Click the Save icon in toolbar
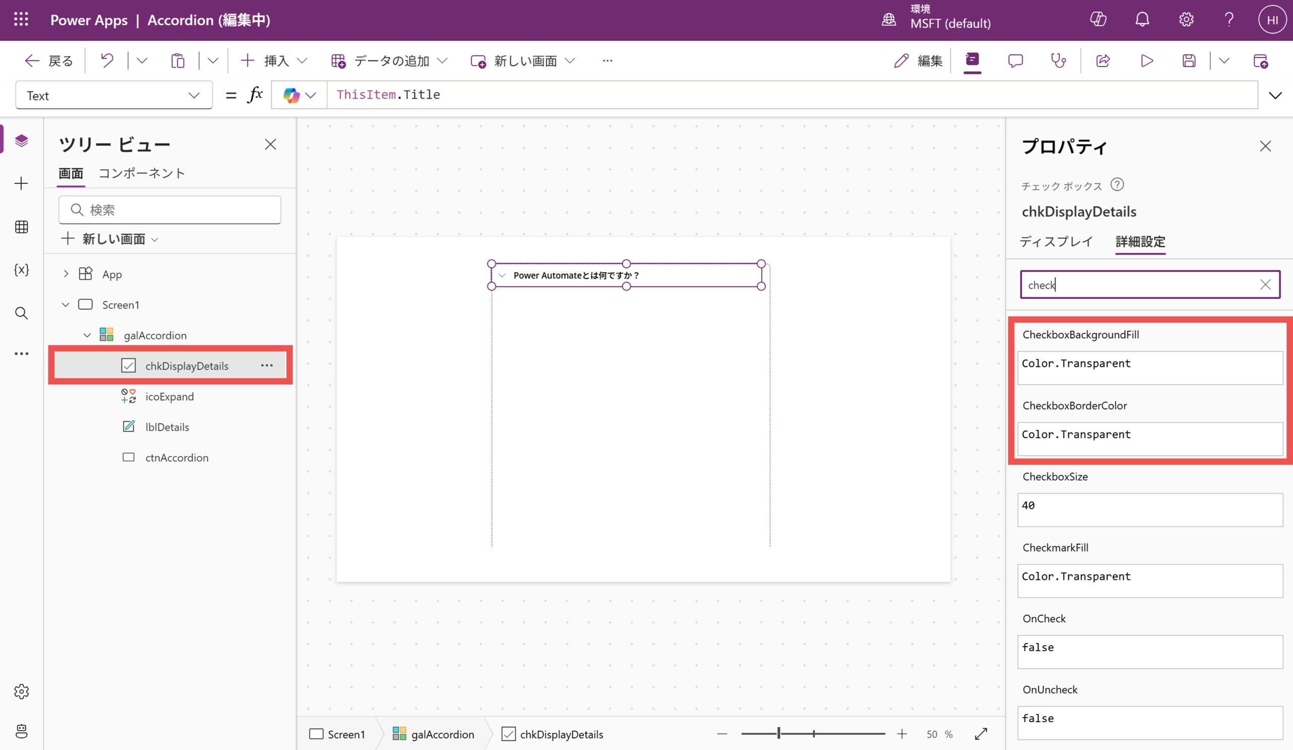The height and width of the screenshot is (750, 1293). pyautogui.click(x=1189, y=61)
